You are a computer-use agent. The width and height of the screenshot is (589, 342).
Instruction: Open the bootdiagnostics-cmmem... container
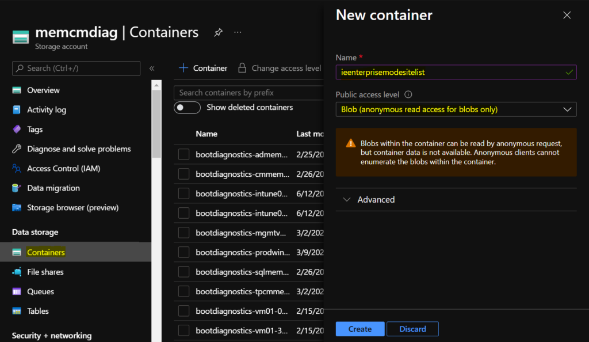click(x=242, y=174)
